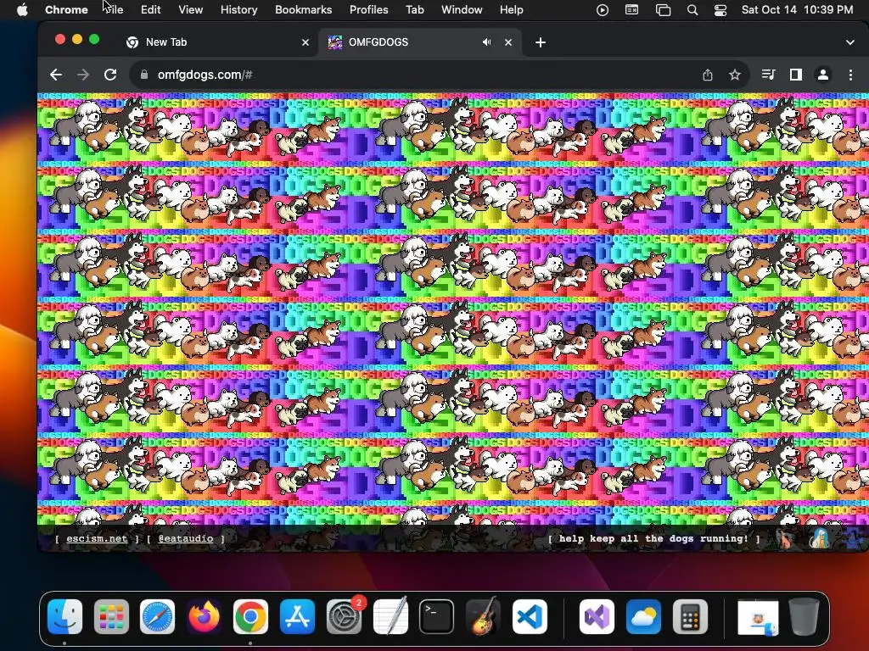Open Chrome's three-dot menu
Image resolution: width=869 pixels, height=651 pixels.
tap(850, 75)
